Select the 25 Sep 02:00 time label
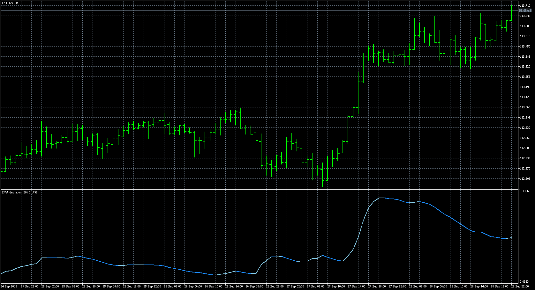 [x=50, y=286]
